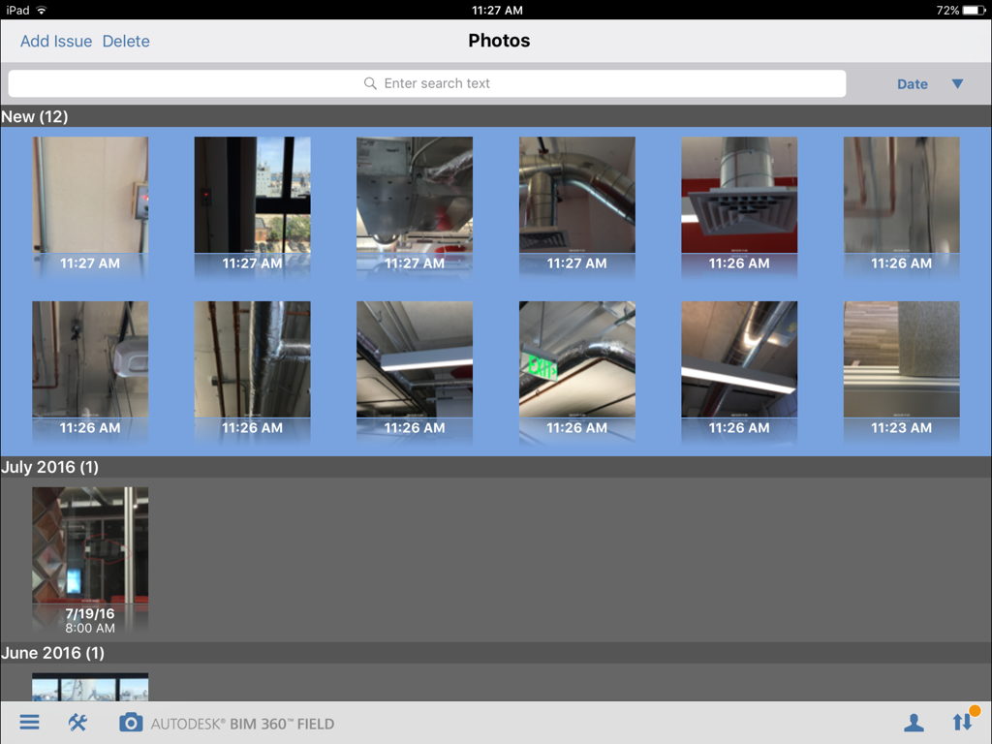Tap the battery indicator in the status bar

tap(970, 10)
